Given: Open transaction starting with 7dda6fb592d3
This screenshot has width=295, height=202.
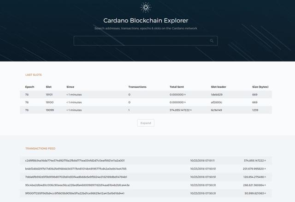Looking at the screenshot, I should pos(76,177).
